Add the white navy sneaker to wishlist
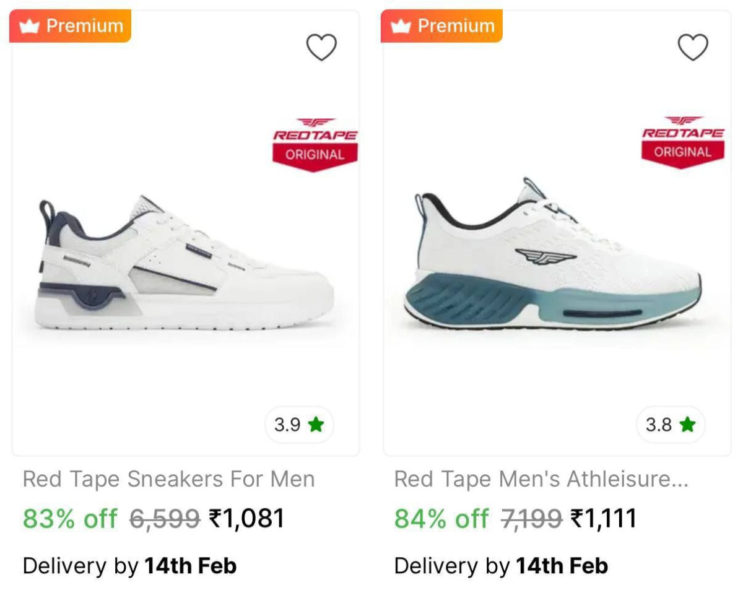743x590 pixels. coord(321,48)
